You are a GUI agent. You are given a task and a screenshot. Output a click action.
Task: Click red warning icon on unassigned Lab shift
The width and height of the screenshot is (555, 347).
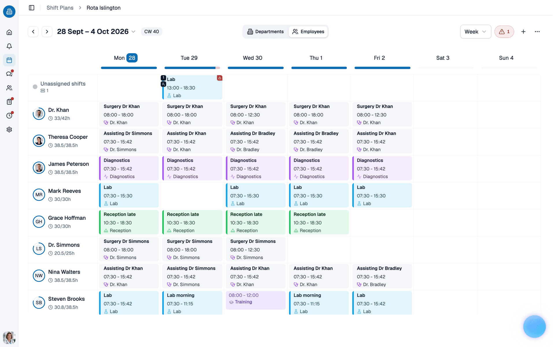pos(220,78)
